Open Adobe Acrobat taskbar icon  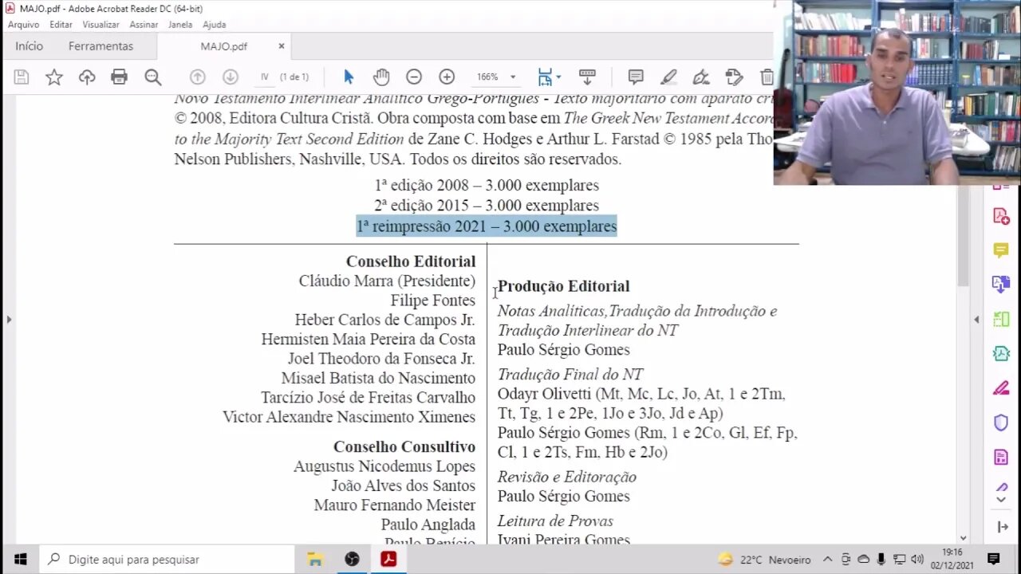coord(388,560)
